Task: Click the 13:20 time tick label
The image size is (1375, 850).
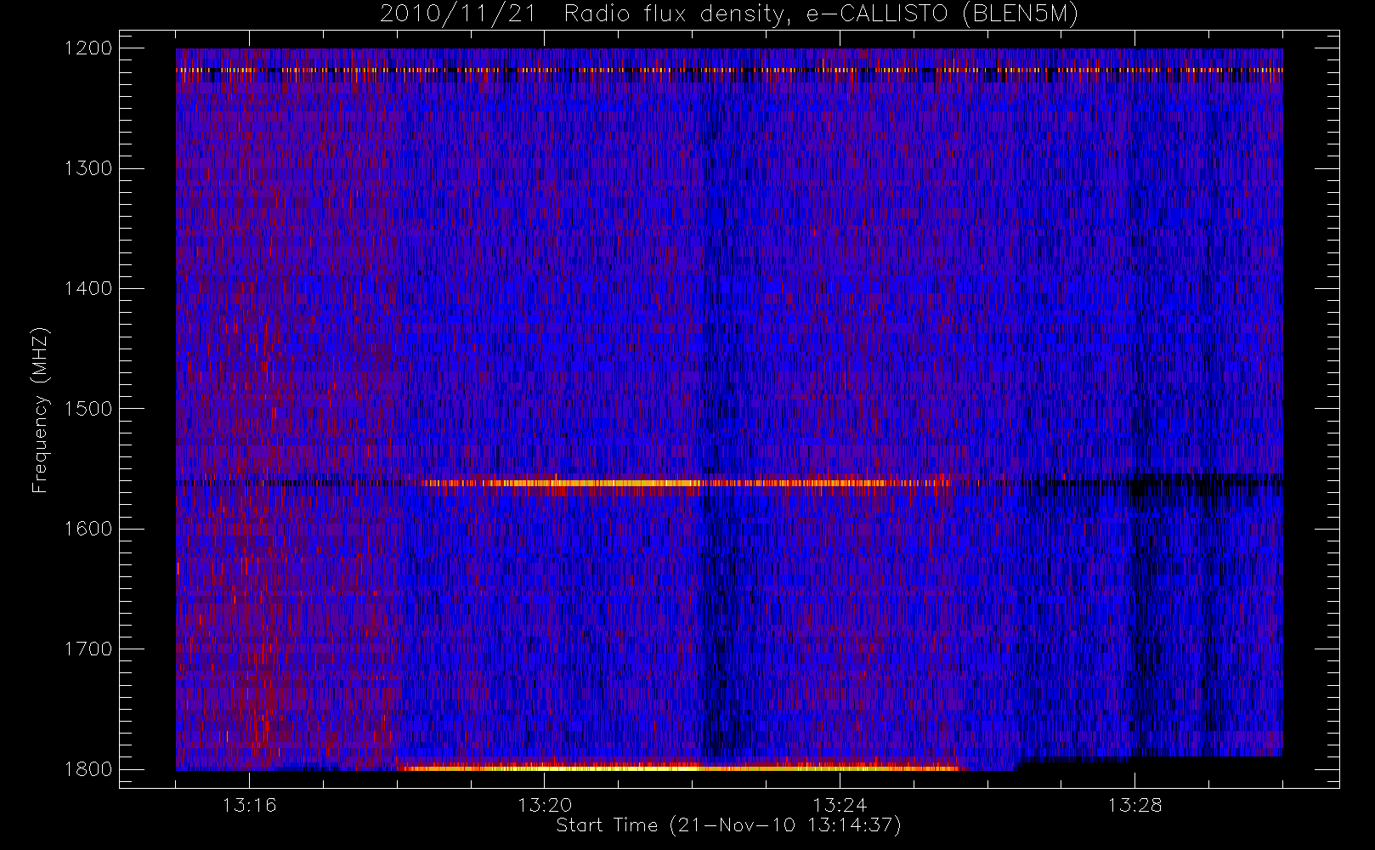Action: 545,805
